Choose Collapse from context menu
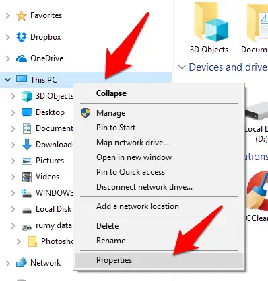The height and width of the screenshot is (281, 268). pyautogui.click(x=159, y=93)
